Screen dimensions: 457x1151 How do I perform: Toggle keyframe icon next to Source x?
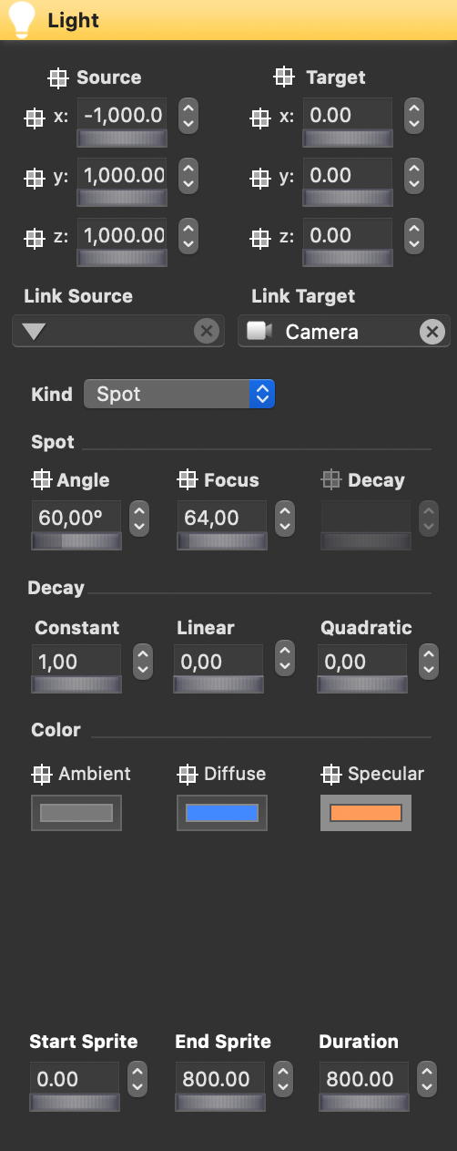[x=34, y=118]
